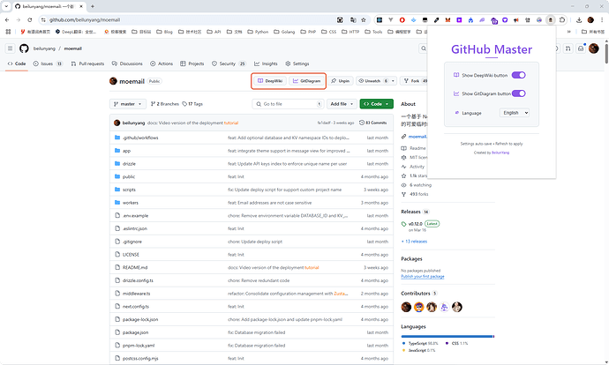Click the beilunyang avatar in the commit row

[x=117, y=123]
